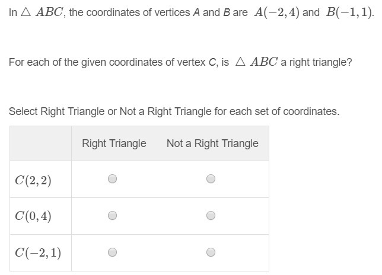Click the C(-2,1) row label

(x=38, y=252)
